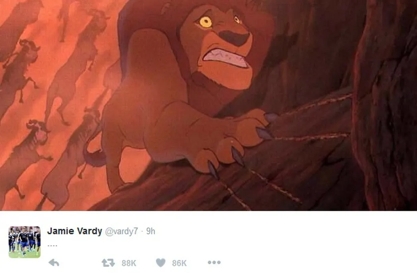417x278 pixels.
Task: Reply to Jamie Vardy's tweet
Action: point(54,263)
